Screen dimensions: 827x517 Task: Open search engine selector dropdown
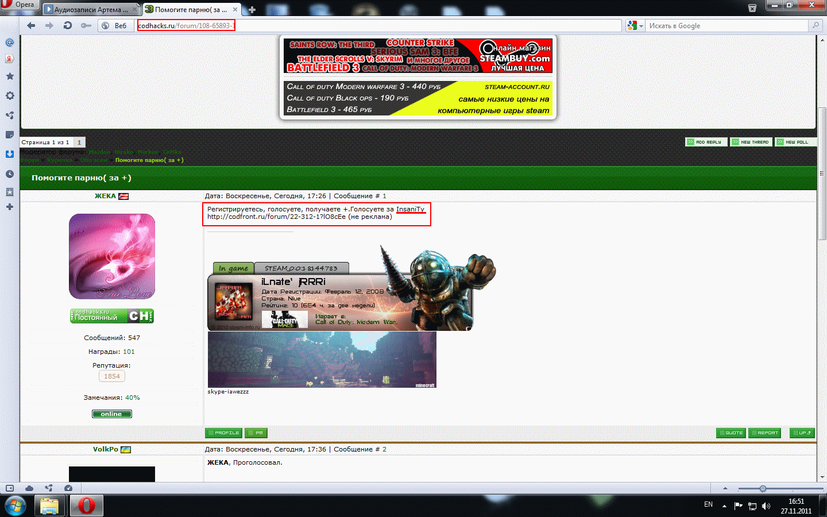(635, 25)
